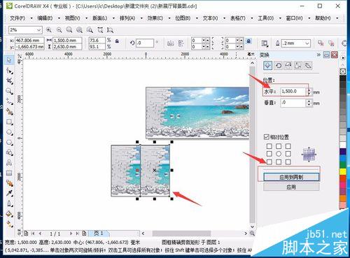Click the 应用到再制 button
The image size is (350, 258).
point(291,177)
